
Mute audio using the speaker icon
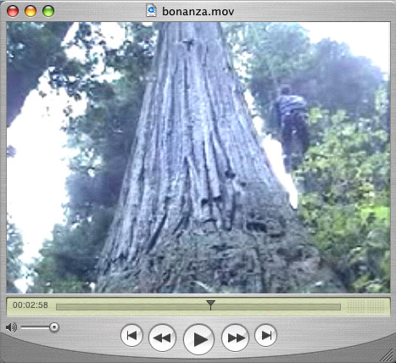point(11,327)
